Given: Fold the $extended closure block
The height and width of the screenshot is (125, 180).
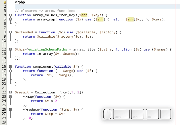Looking at the screenshot, I should [x=10, y=32].
